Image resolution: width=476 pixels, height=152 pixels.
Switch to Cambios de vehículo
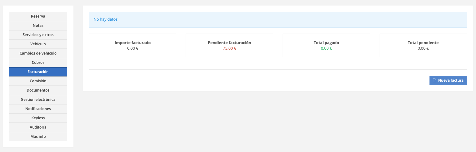(x=38, y=53)
